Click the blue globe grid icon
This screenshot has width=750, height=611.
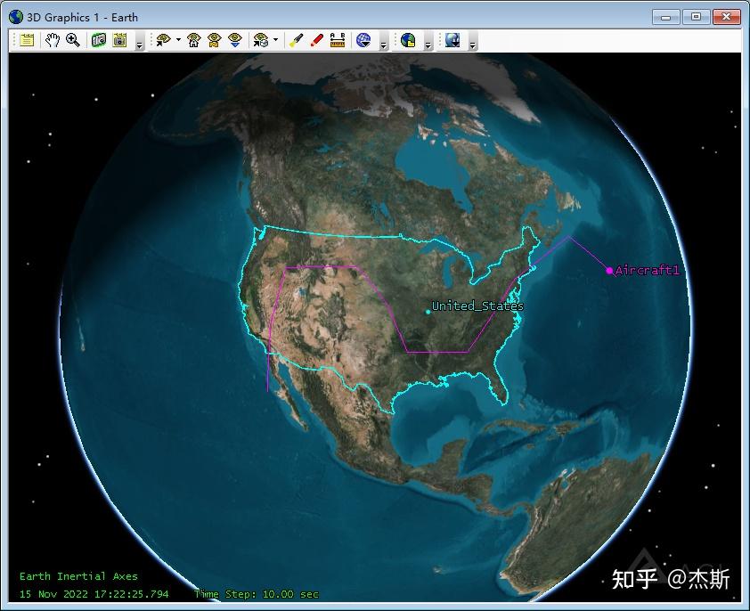[x=363, y=40]
